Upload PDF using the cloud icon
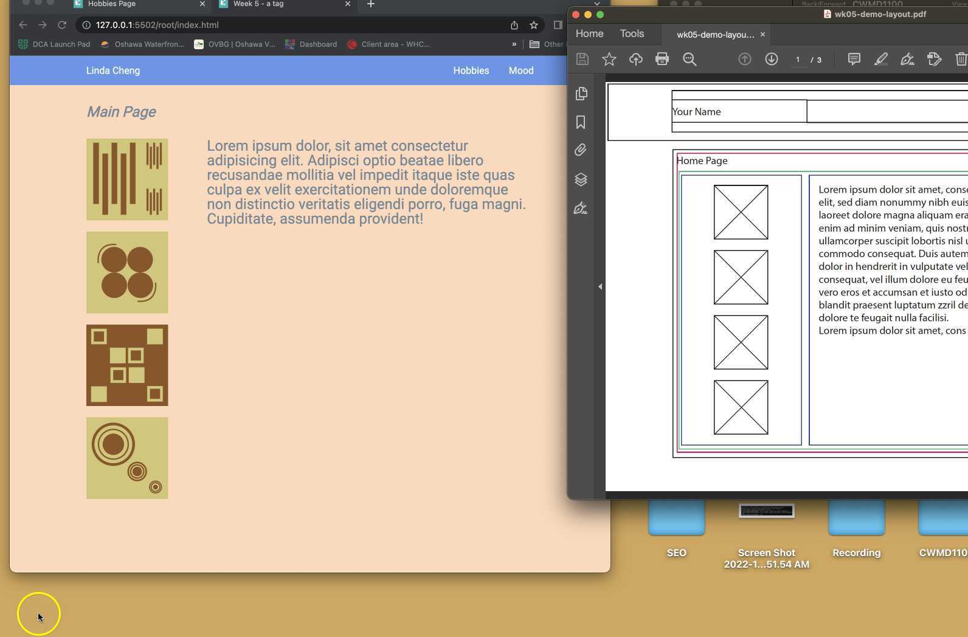 click(x=635, y=59)
